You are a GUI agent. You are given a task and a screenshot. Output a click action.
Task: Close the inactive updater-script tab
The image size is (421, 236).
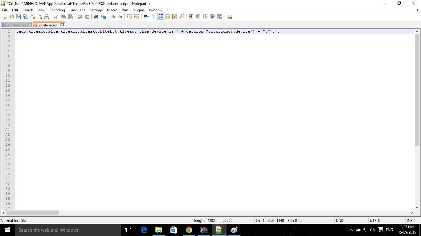tap(30, 25)
